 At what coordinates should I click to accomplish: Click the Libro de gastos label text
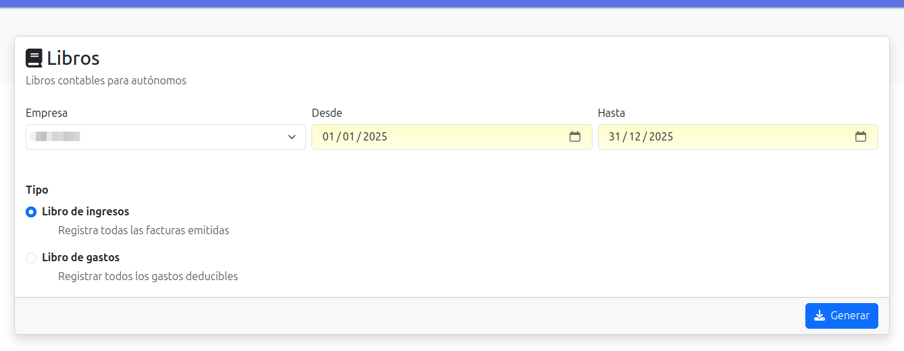click(x=80, y=257)
